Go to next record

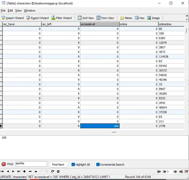pyautogui.click(x=13, y=172)
